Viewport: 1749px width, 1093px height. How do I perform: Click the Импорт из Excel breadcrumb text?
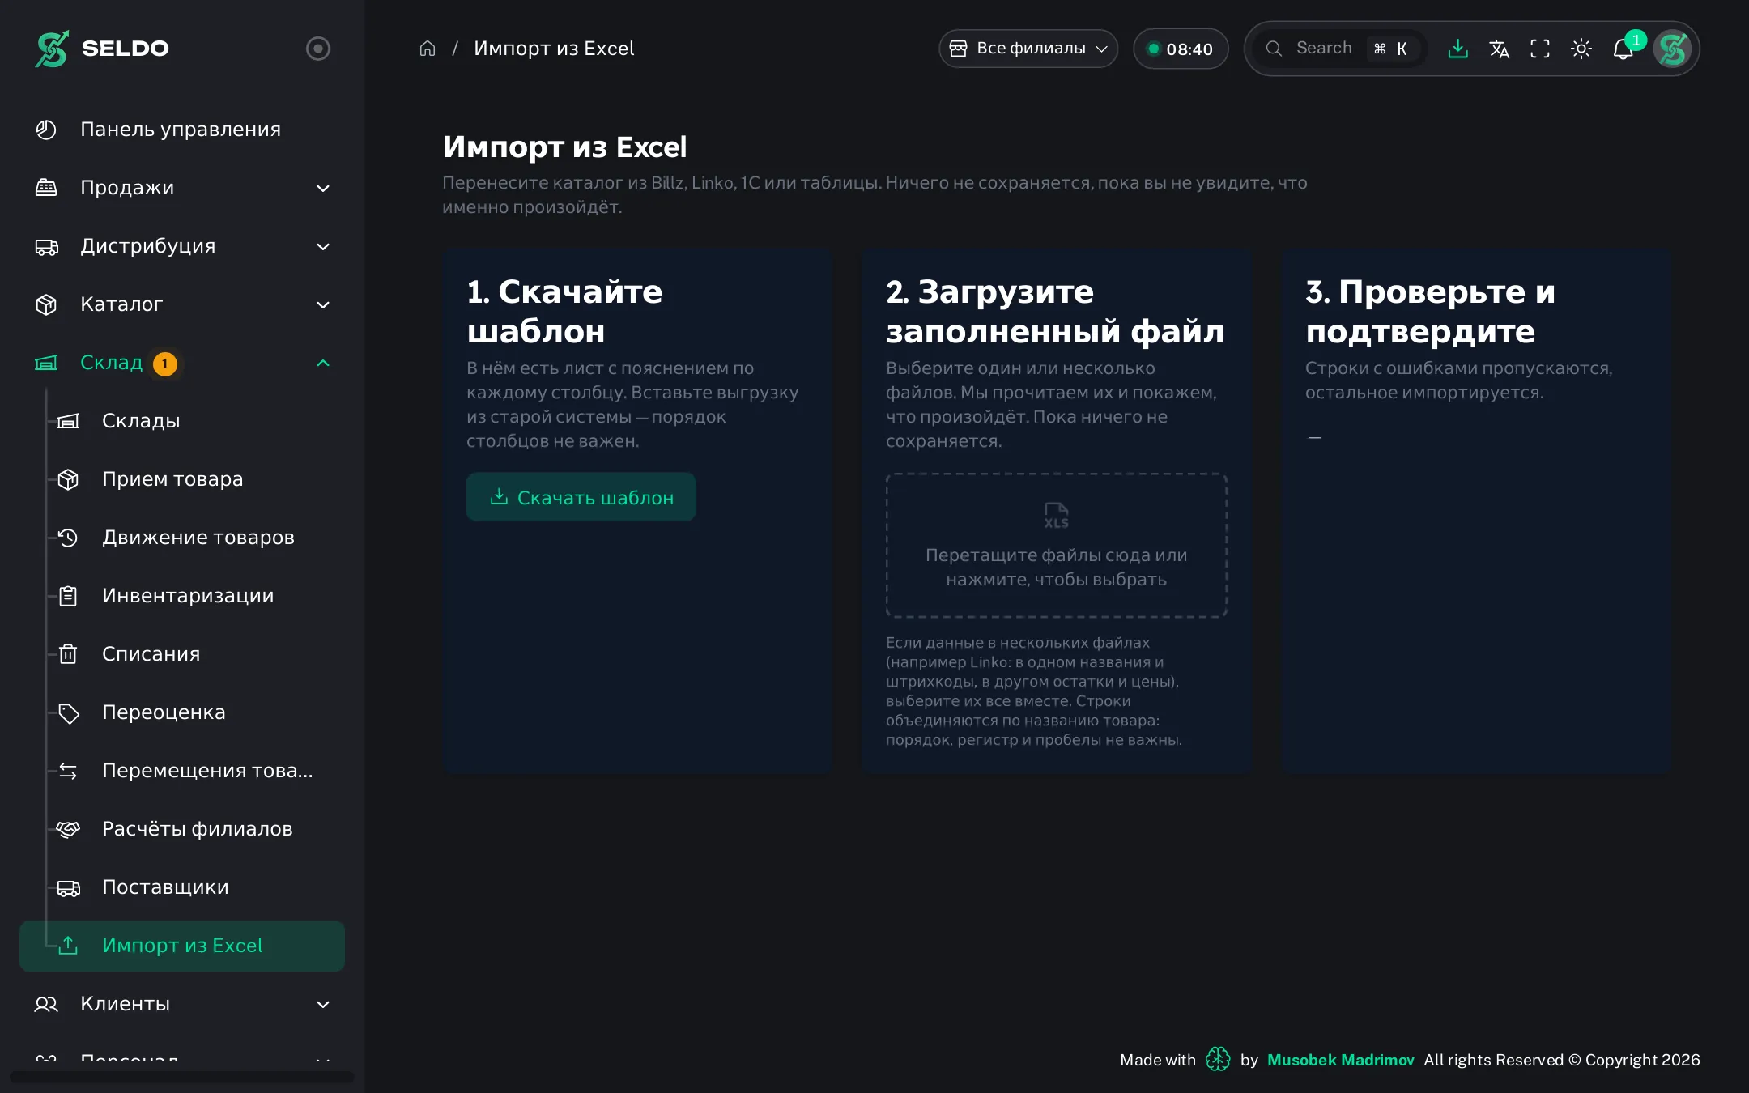554,49
